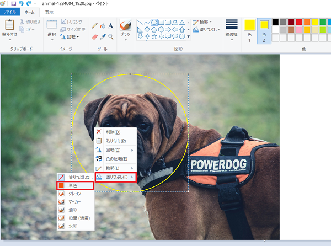Select the Color picker eyedropper tool
The height and width of the screenshot is (246, 331).
point(103,37)
